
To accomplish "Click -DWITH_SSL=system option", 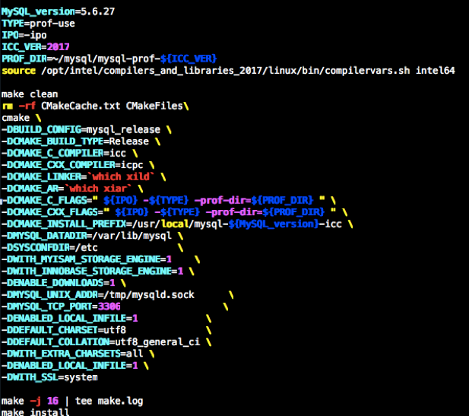I will pos(49,377).
